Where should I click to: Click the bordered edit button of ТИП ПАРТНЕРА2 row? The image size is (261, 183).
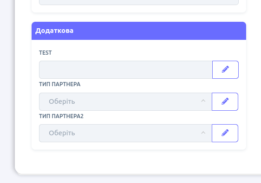(225, 133)
